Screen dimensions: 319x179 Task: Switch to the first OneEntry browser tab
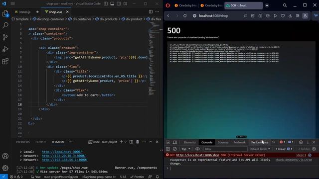(x=185, y=5)
